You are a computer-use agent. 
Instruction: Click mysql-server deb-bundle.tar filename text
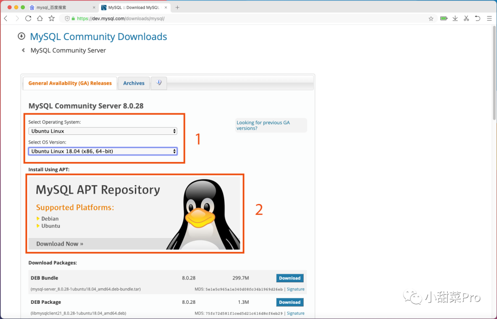tap(86, 289)
